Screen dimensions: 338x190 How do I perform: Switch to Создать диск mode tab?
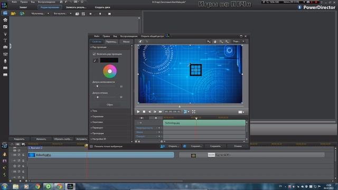click(x=102, y=7)
